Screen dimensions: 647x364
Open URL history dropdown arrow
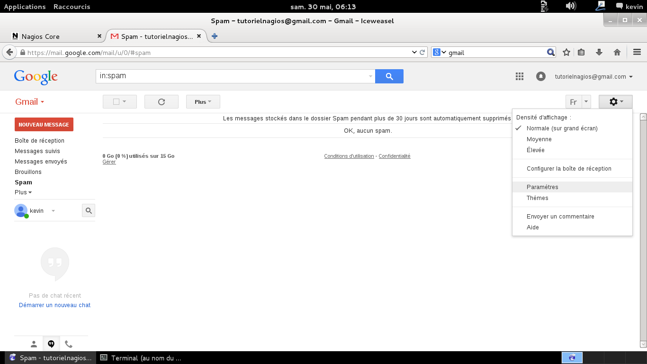(414, 52)
